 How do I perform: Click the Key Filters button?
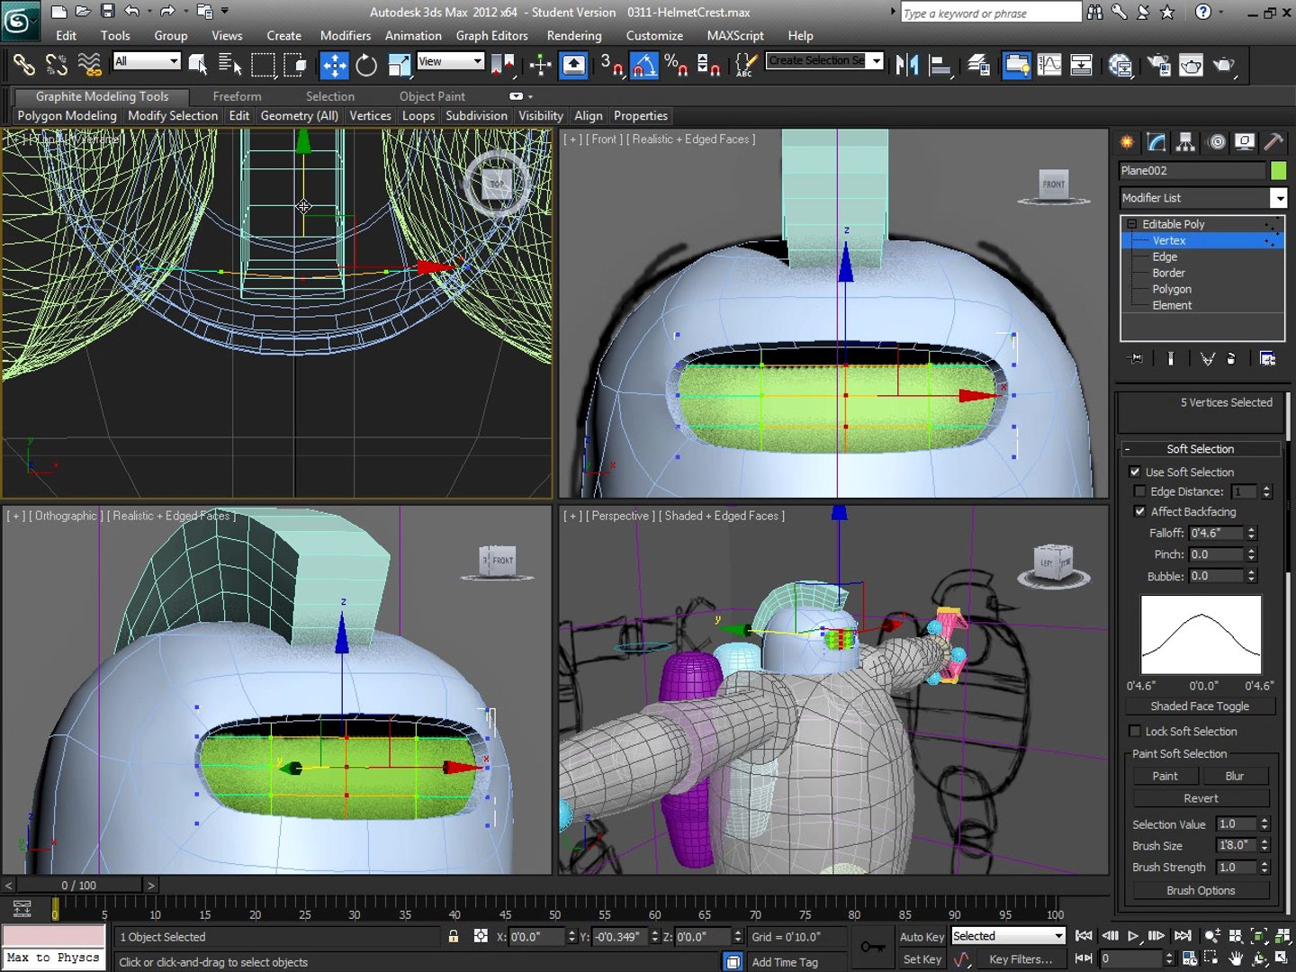tap(1021, 958)
